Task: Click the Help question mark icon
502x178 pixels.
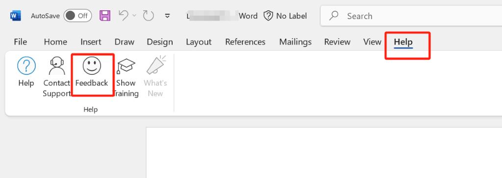Action: click(26, 66)
